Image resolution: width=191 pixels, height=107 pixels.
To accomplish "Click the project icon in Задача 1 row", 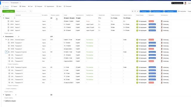I will tap(137, 21).
